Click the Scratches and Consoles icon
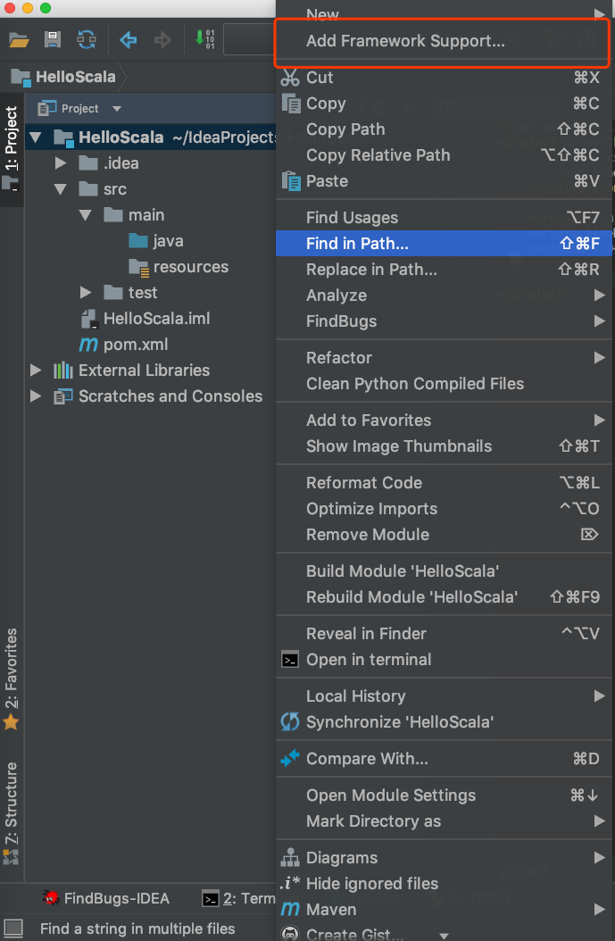615x941 pixels. pos(63,396)
